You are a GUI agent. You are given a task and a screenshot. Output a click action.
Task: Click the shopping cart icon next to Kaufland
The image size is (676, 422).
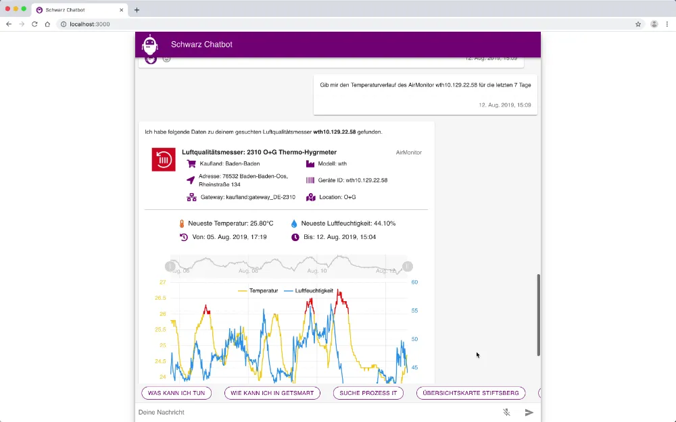point(191,163)
